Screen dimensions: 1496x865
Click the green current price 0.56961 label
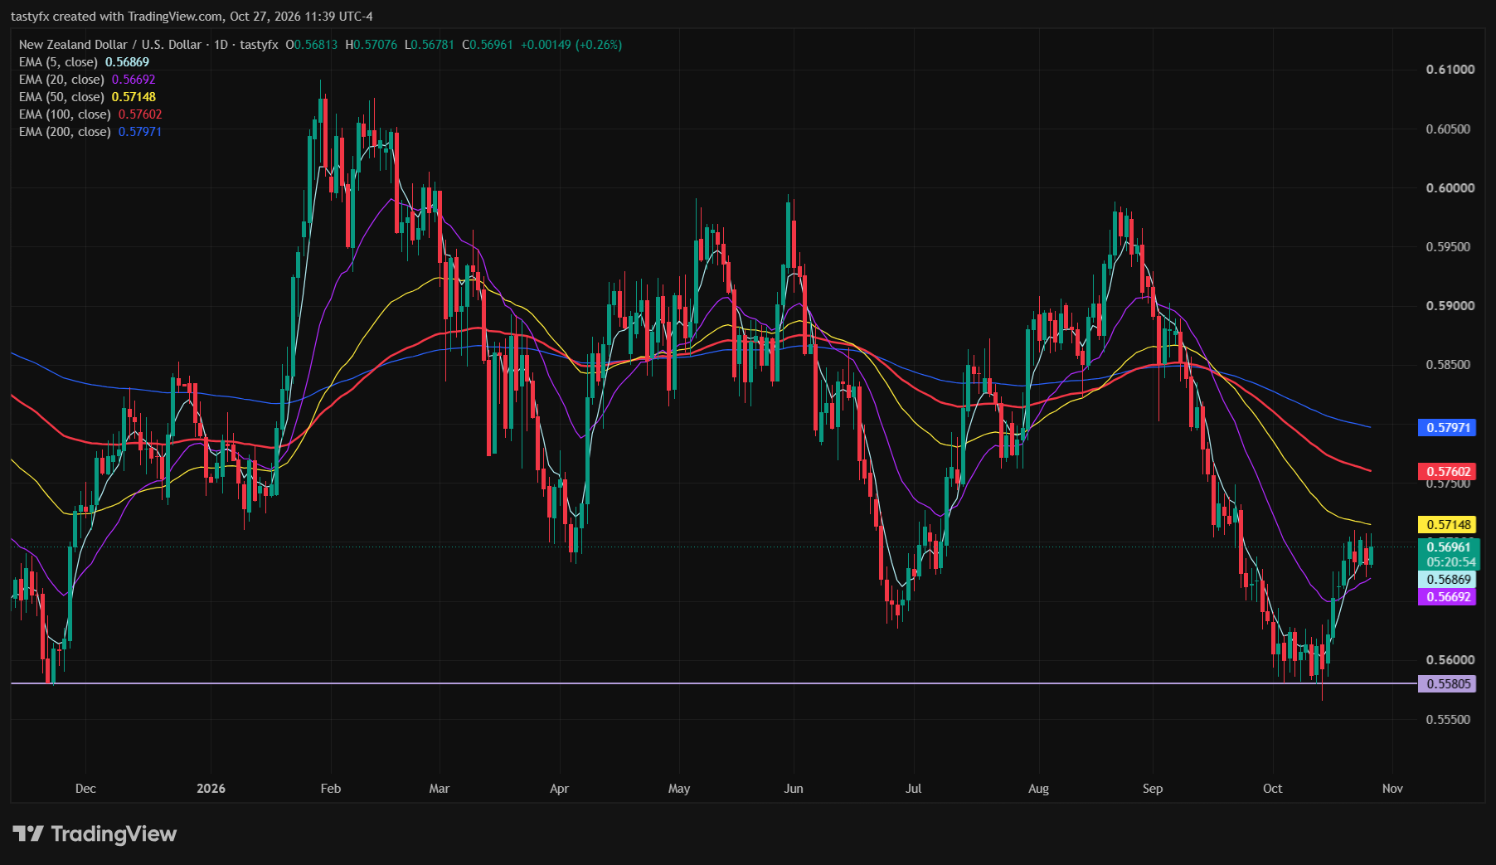tap(1447, 547)
